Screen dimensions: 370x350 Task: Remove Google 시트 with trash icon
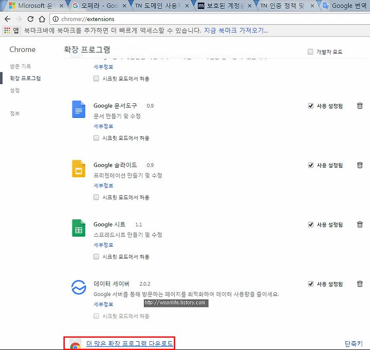coord(360,224)
